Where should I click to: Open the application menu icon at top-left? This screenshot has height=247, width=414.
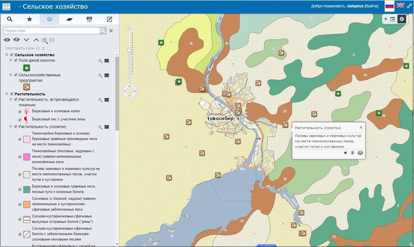(x=6, y=7)
